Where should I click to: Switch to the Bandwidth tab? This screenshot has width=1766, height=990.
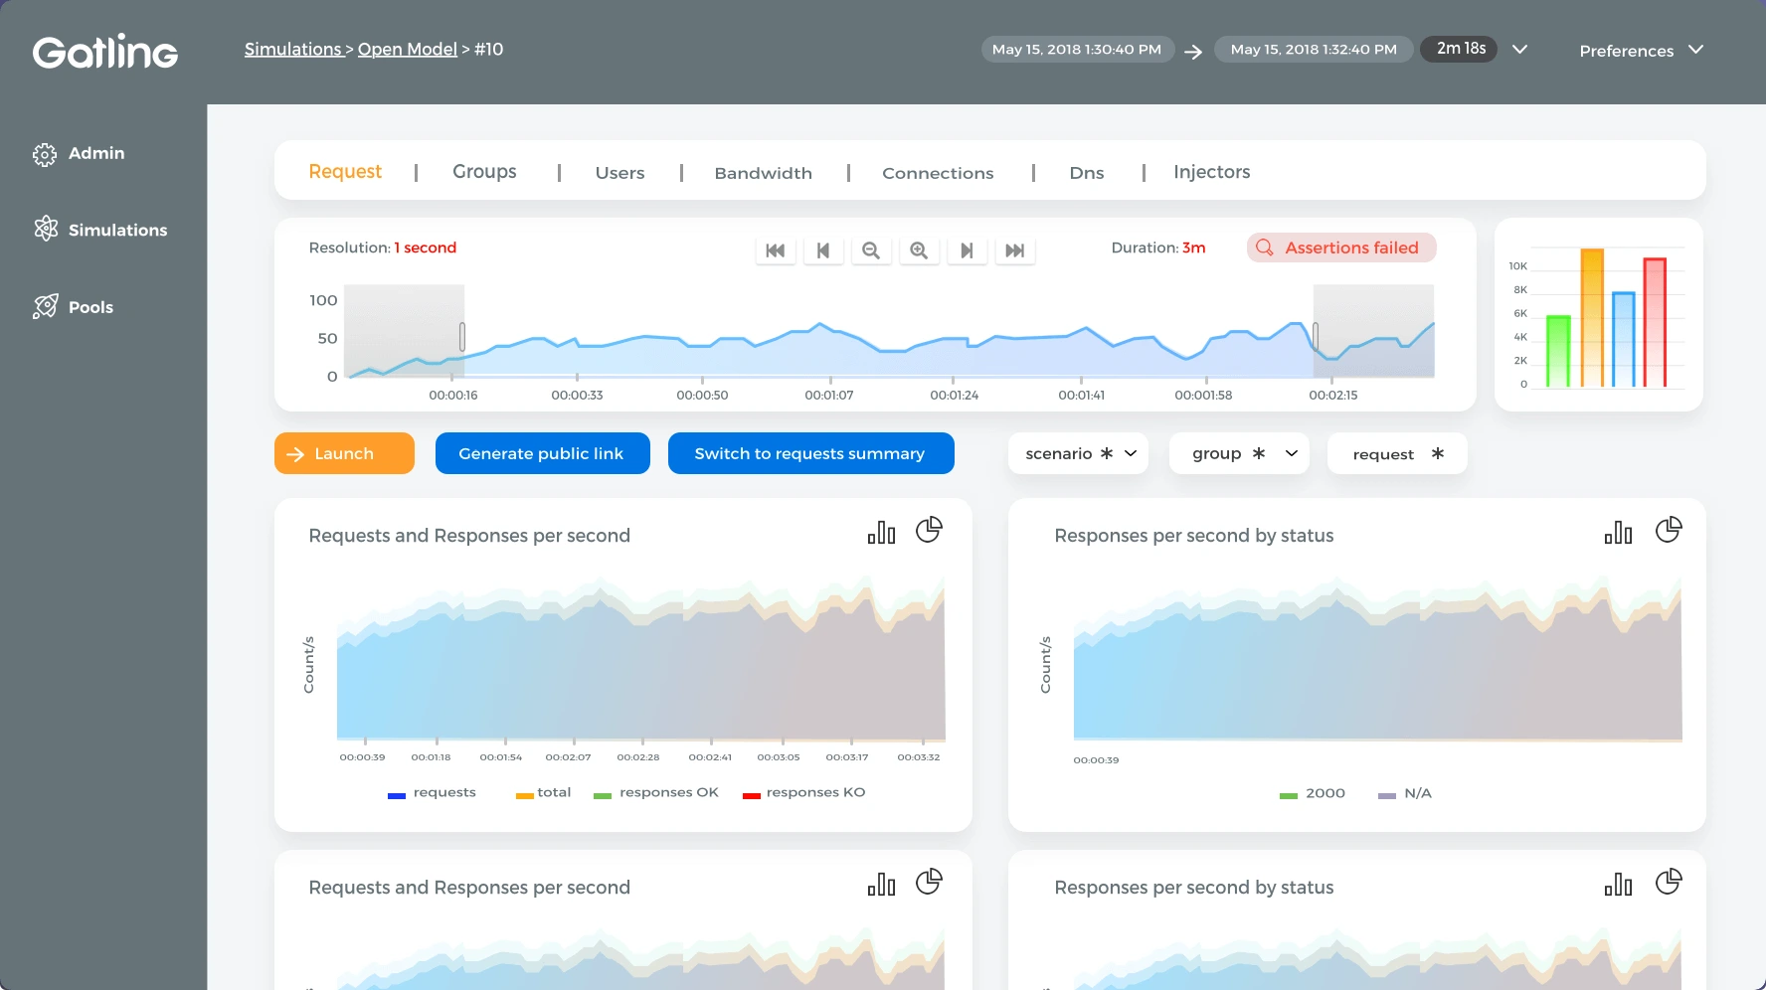point(763,172)
